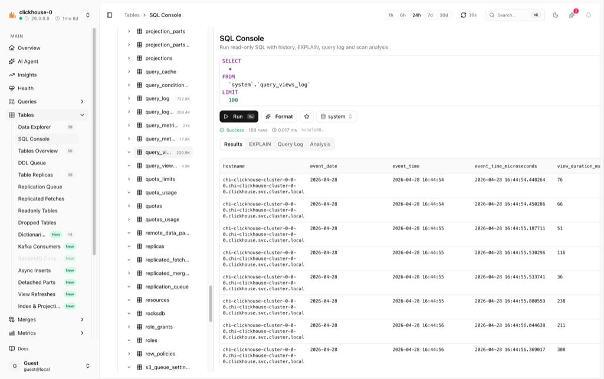Click the quota_limits table icon
The height and width of the screenshot is (379, 604).
139,179
